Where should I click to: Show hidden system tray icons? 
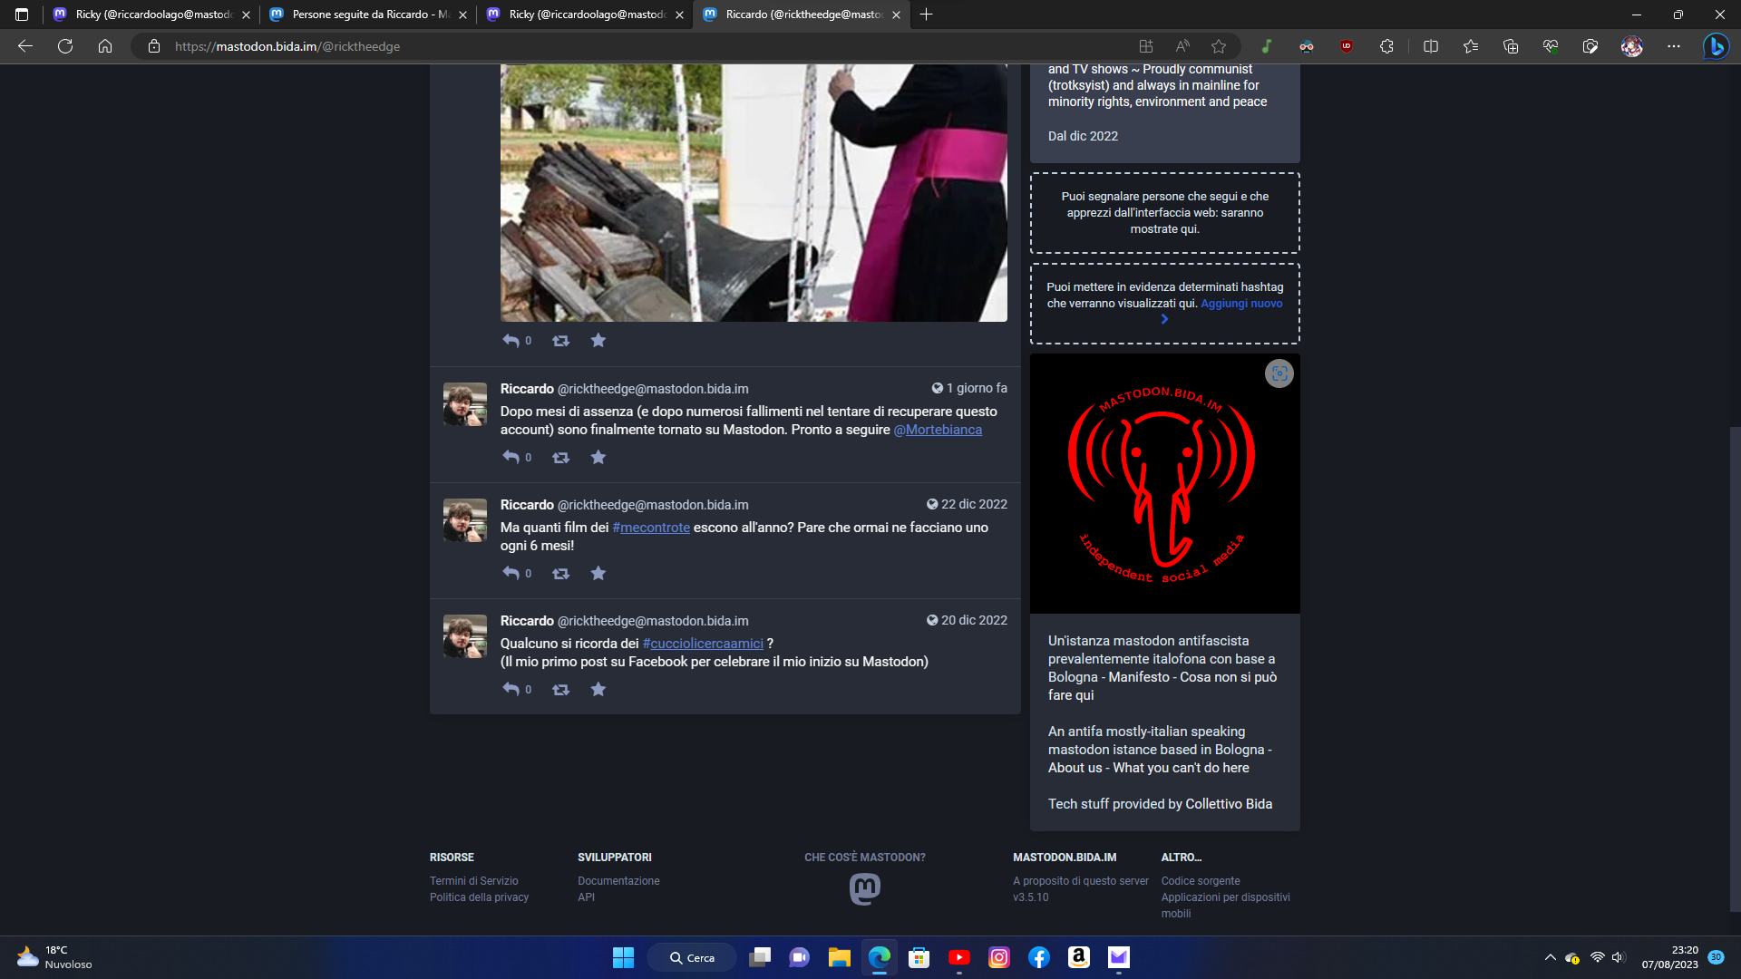click(x=1550, y=957)
